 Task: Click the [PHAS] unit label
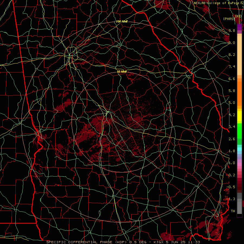(x=229, y=19)
